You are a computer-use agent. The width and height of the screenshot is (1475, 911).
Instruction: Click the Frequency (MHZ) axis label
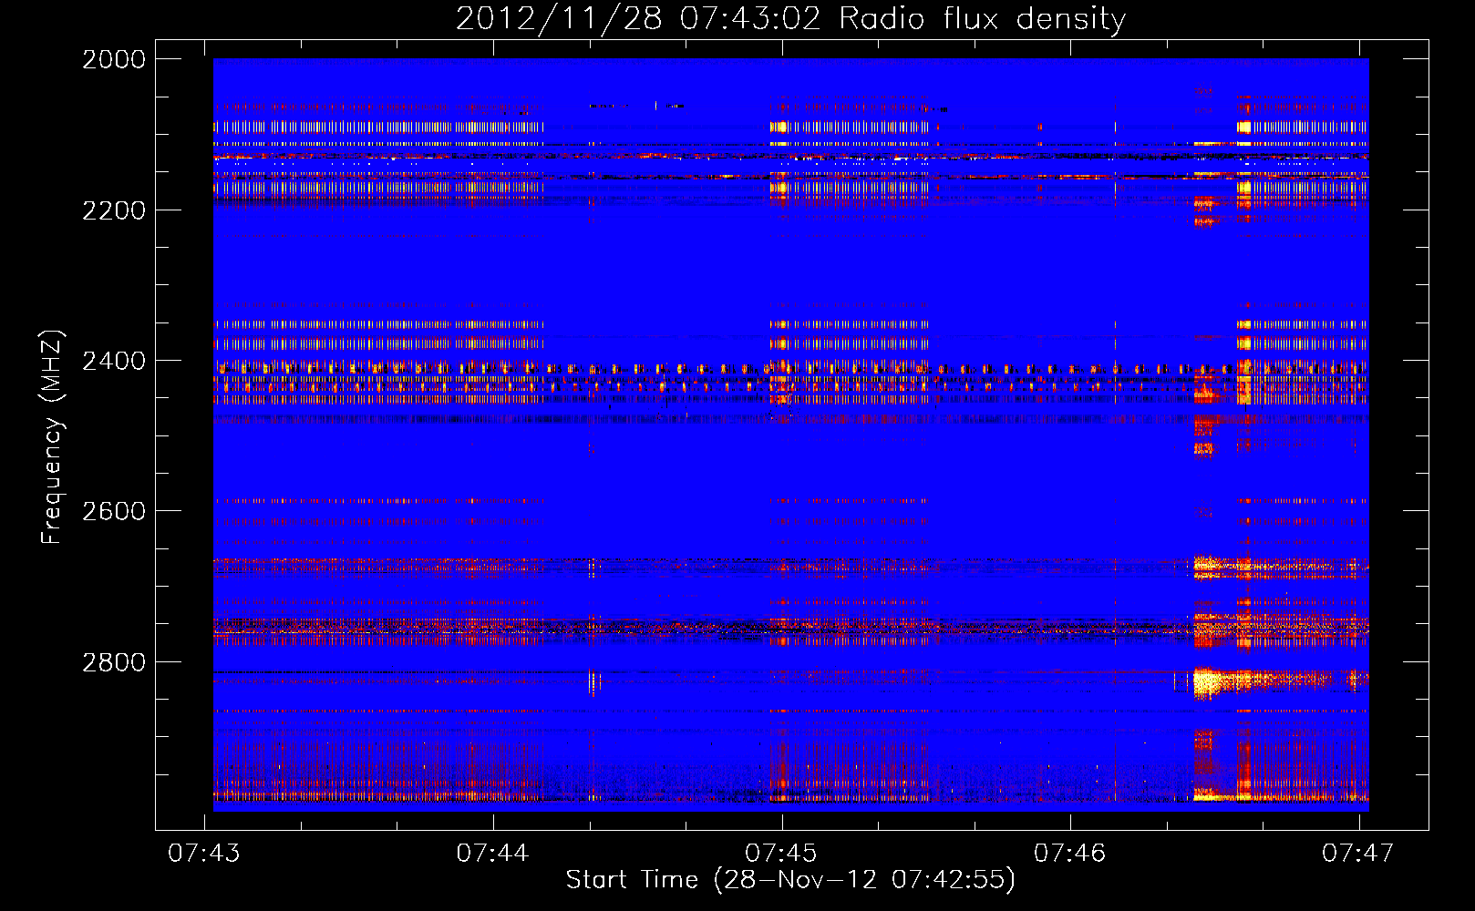[x=53, y=437]
